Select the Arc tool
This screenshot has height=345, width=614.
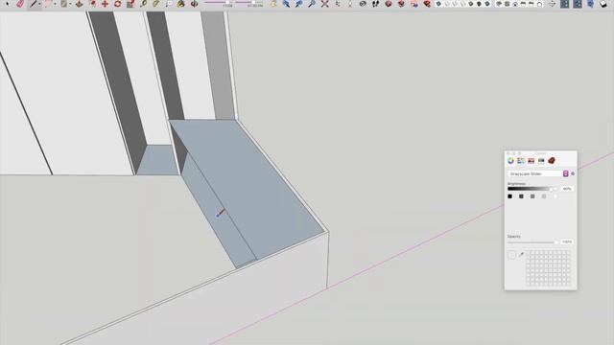click(x=47, y=4)
